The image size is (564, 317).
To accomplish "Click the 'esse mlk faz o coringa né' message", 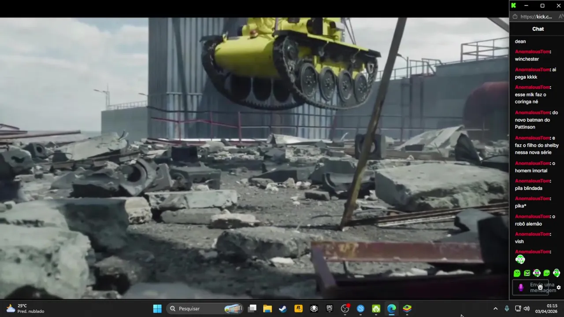I will pyautogui.click(x=531, y=98).
